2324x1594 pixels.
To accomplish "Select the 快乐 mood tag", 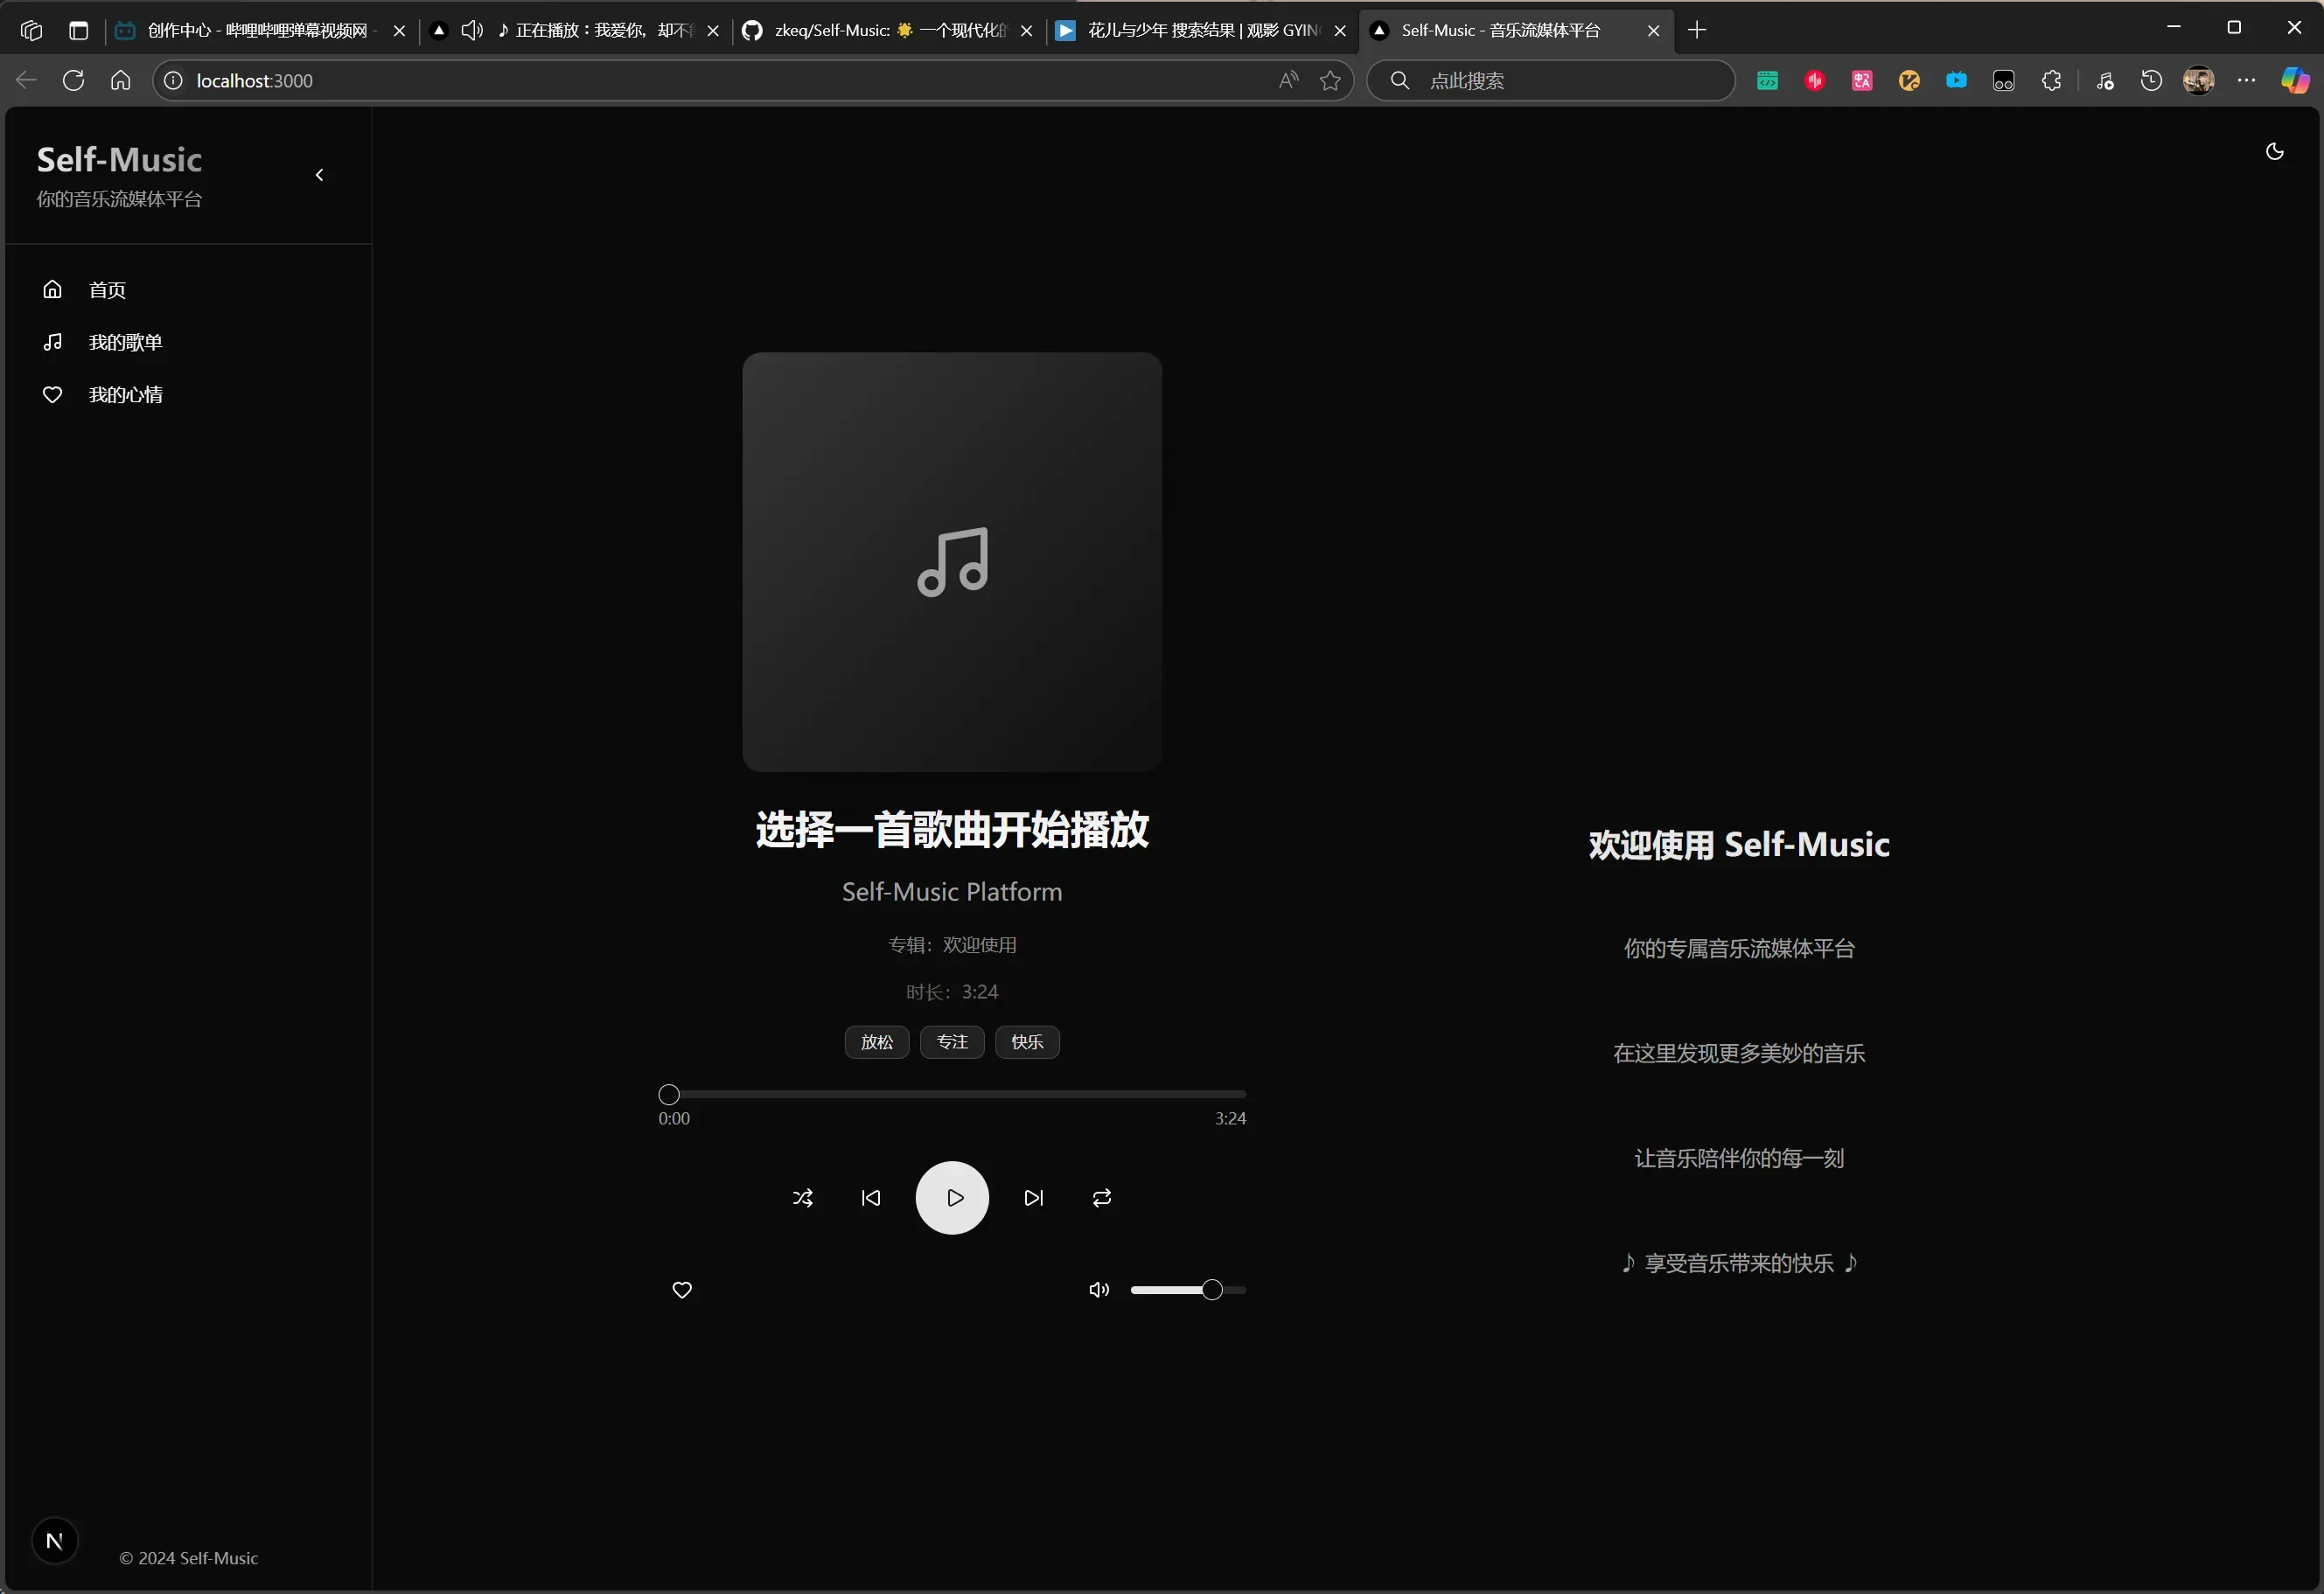I will point(1027,1042).
